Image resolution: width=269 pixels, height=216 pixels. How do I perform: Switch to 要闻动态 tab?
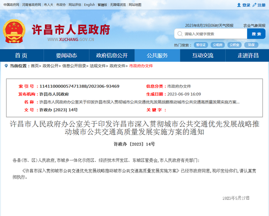coord(66,56)
